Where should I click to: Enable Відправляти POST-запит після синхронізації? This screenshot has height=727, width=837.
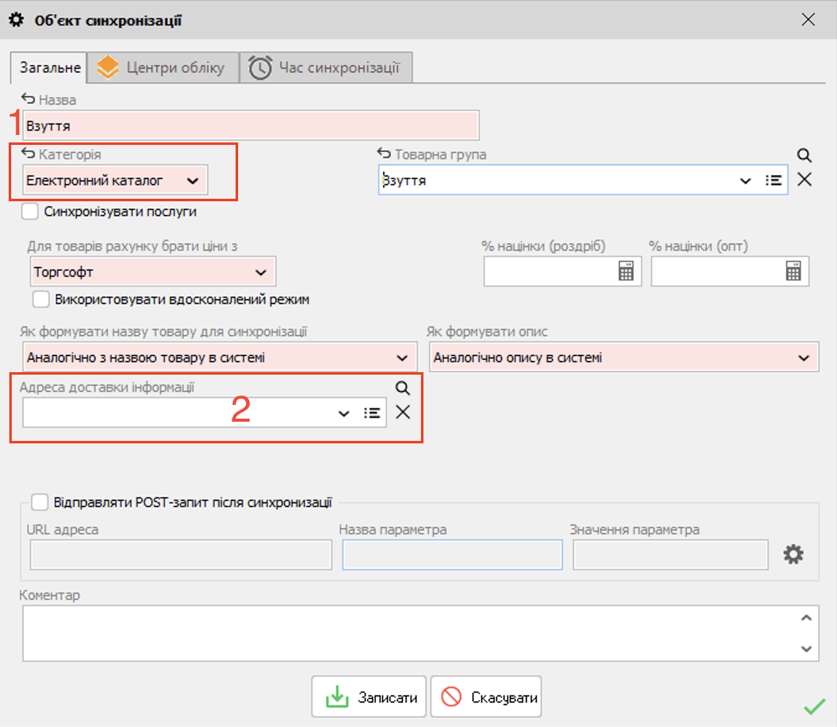pyautogui.click(x=40, y=502)
